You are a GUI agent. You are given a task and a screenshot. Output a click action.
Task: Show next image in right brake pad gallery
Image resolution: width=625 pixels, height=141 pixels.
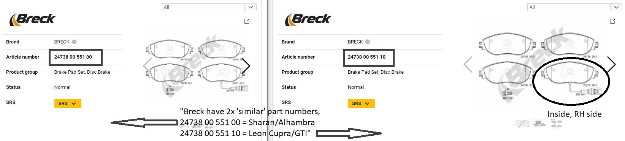pos(611,64)
